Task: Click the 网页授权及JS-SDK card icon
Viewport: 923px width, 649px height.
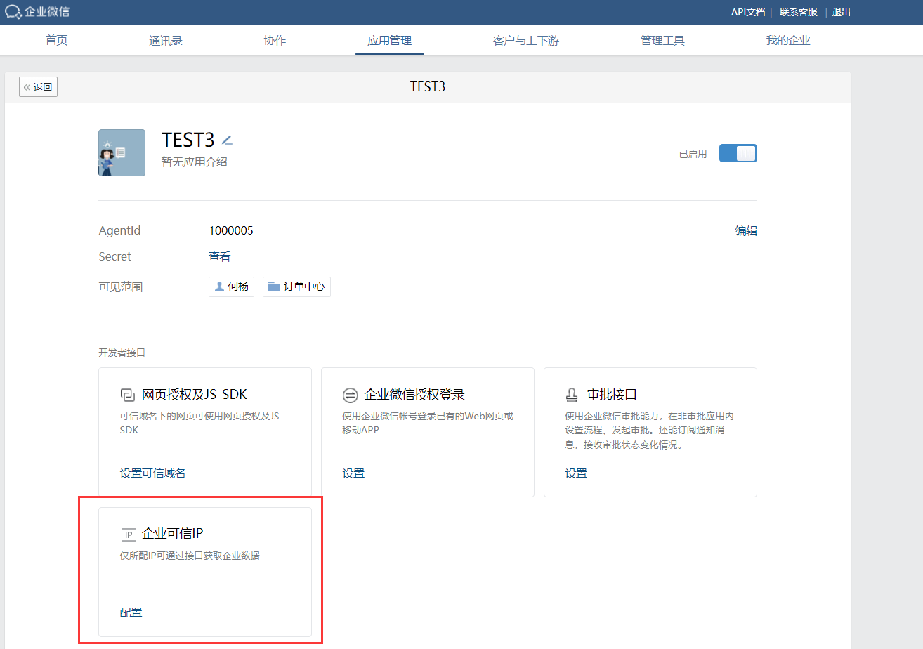Action: pos(127,395)
